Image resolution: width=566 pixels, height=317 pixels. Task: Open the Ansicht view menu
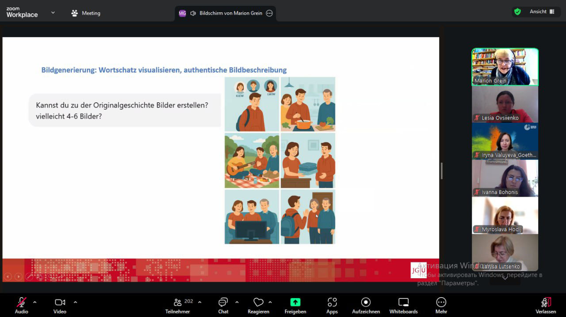point(542,12)
